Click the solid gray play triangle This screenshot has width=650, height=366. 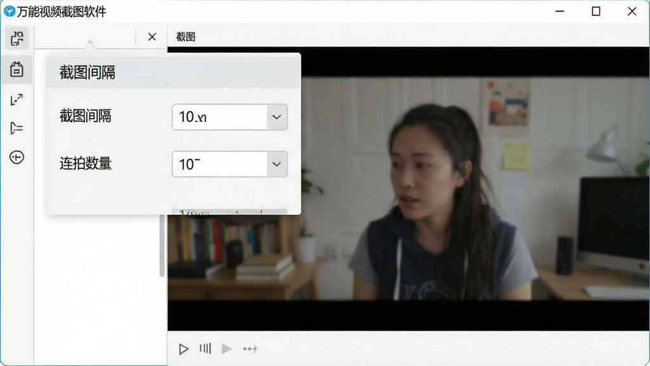click(227, 349)
